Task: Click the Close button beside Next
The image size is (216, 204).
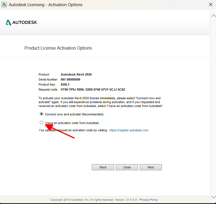Action: pos(127,167)
